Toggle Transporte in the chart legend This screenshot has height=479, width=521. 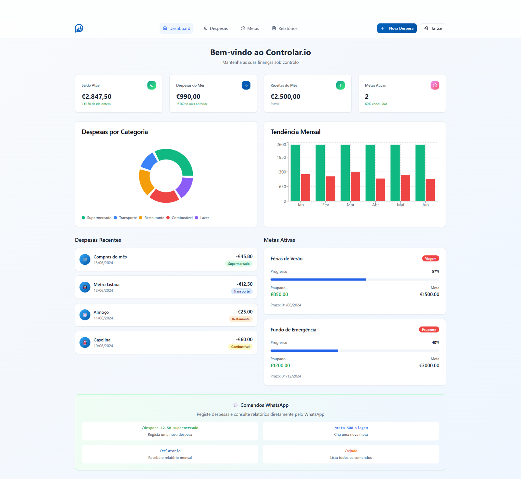(x=125, y=218)
